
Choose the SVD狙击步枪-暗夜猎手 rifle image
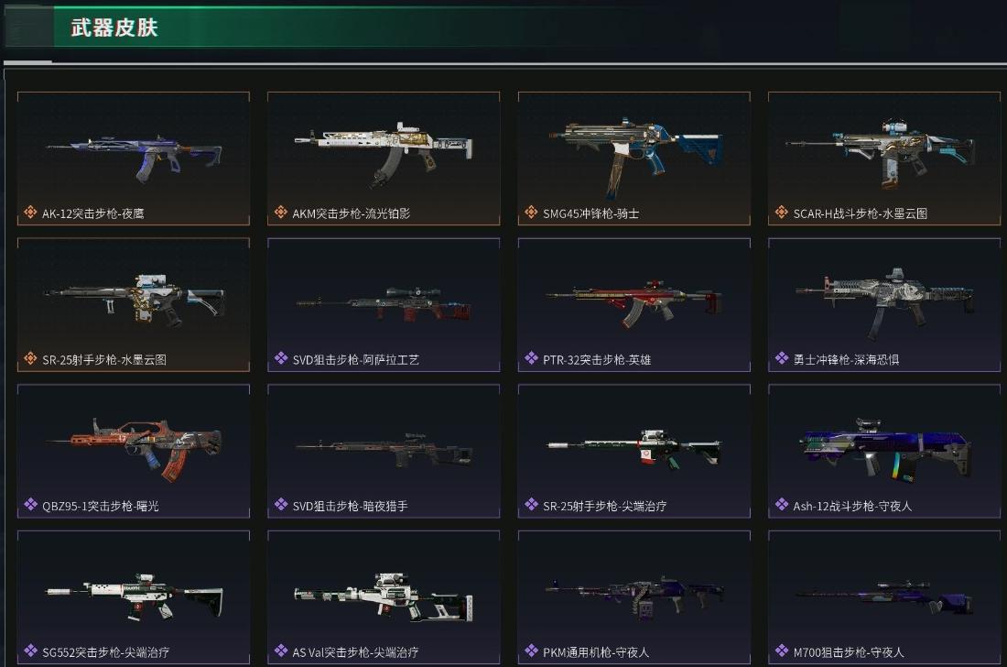point(384,450)
